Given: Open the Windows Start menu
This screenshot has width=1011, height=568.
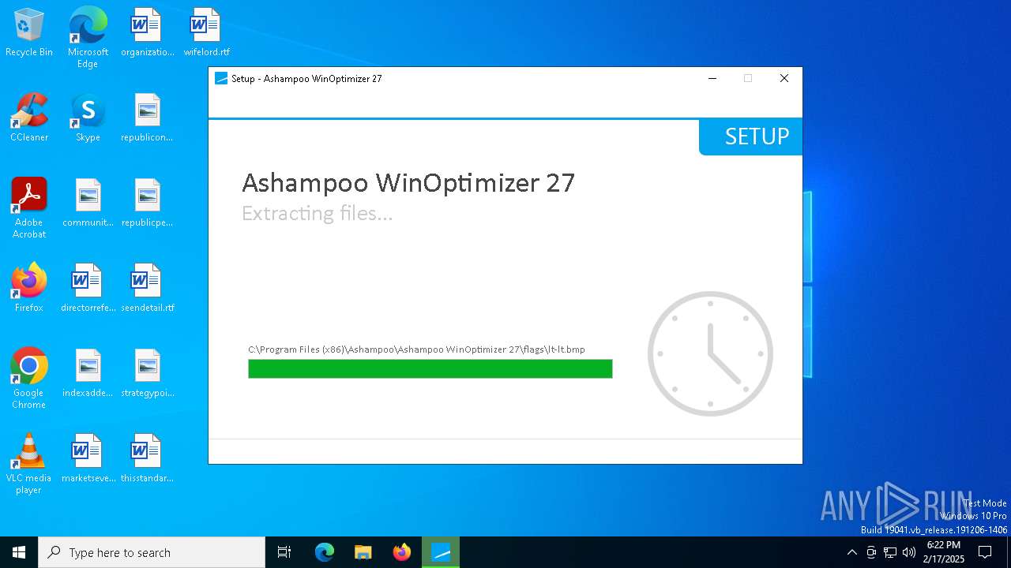Looking at the screenshot, I should 19,552.
